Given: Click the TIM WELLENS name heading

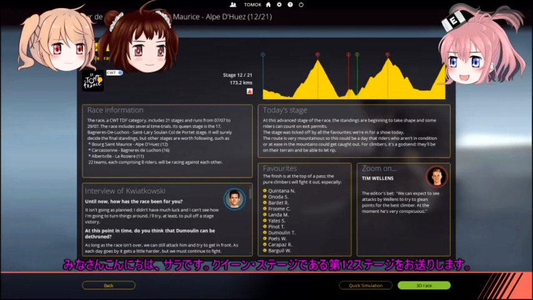Looking at the screenshot, I should [378, 178].
